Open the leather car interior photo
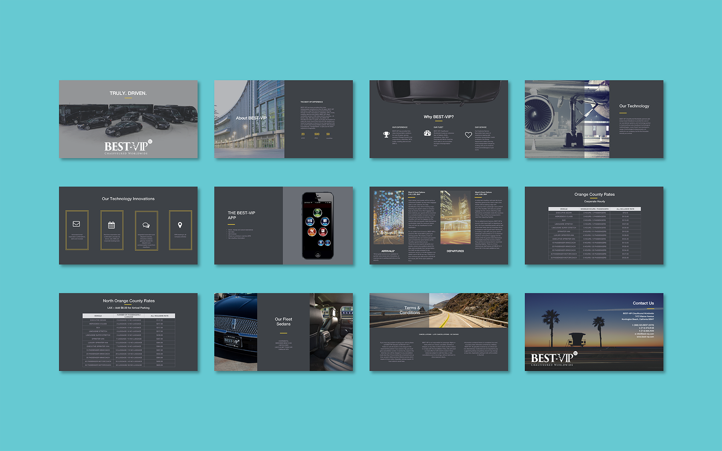Screen dimensions: 722x451 coord(331,332)
